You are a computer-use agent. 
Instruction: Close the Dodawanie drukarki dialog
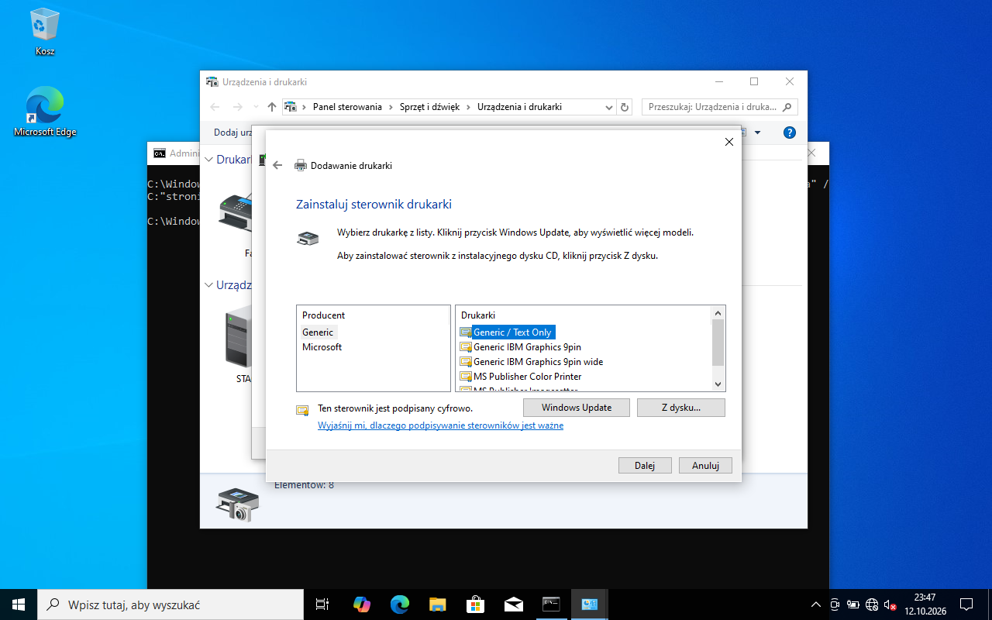click(x=728, y=142)
